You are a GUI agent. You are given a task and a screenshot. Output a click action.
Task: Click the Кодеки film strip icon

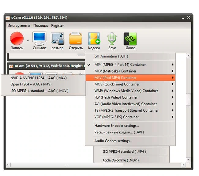click(94, 39)
